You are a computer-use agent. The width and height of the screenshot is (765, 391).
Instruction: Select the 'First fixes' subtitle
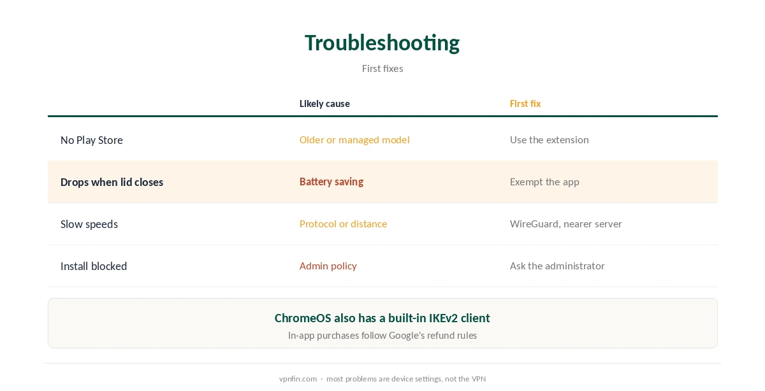click(382, 68)
